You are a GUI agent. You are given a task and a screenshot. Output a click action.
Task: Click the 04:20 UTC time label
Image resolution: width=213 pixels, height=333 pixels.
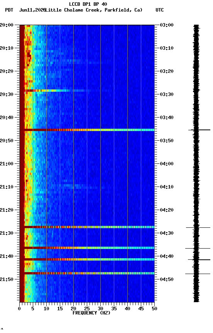click(167, 210)
